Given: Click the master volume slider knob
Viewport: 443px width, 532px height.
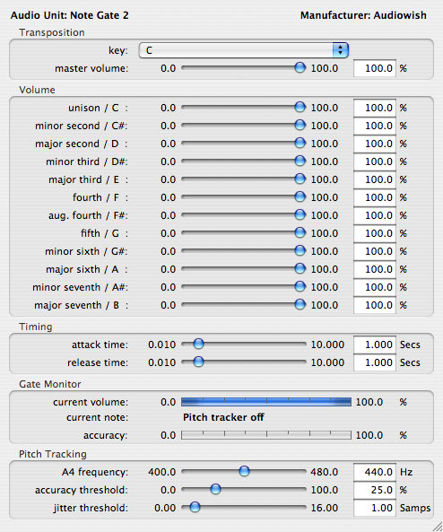Looking at the screenshot, I should [300, 68].
